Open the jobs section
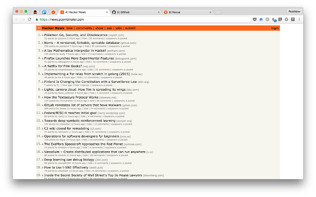The height and width of the screenshot is (197, 316). coord(118,28)
